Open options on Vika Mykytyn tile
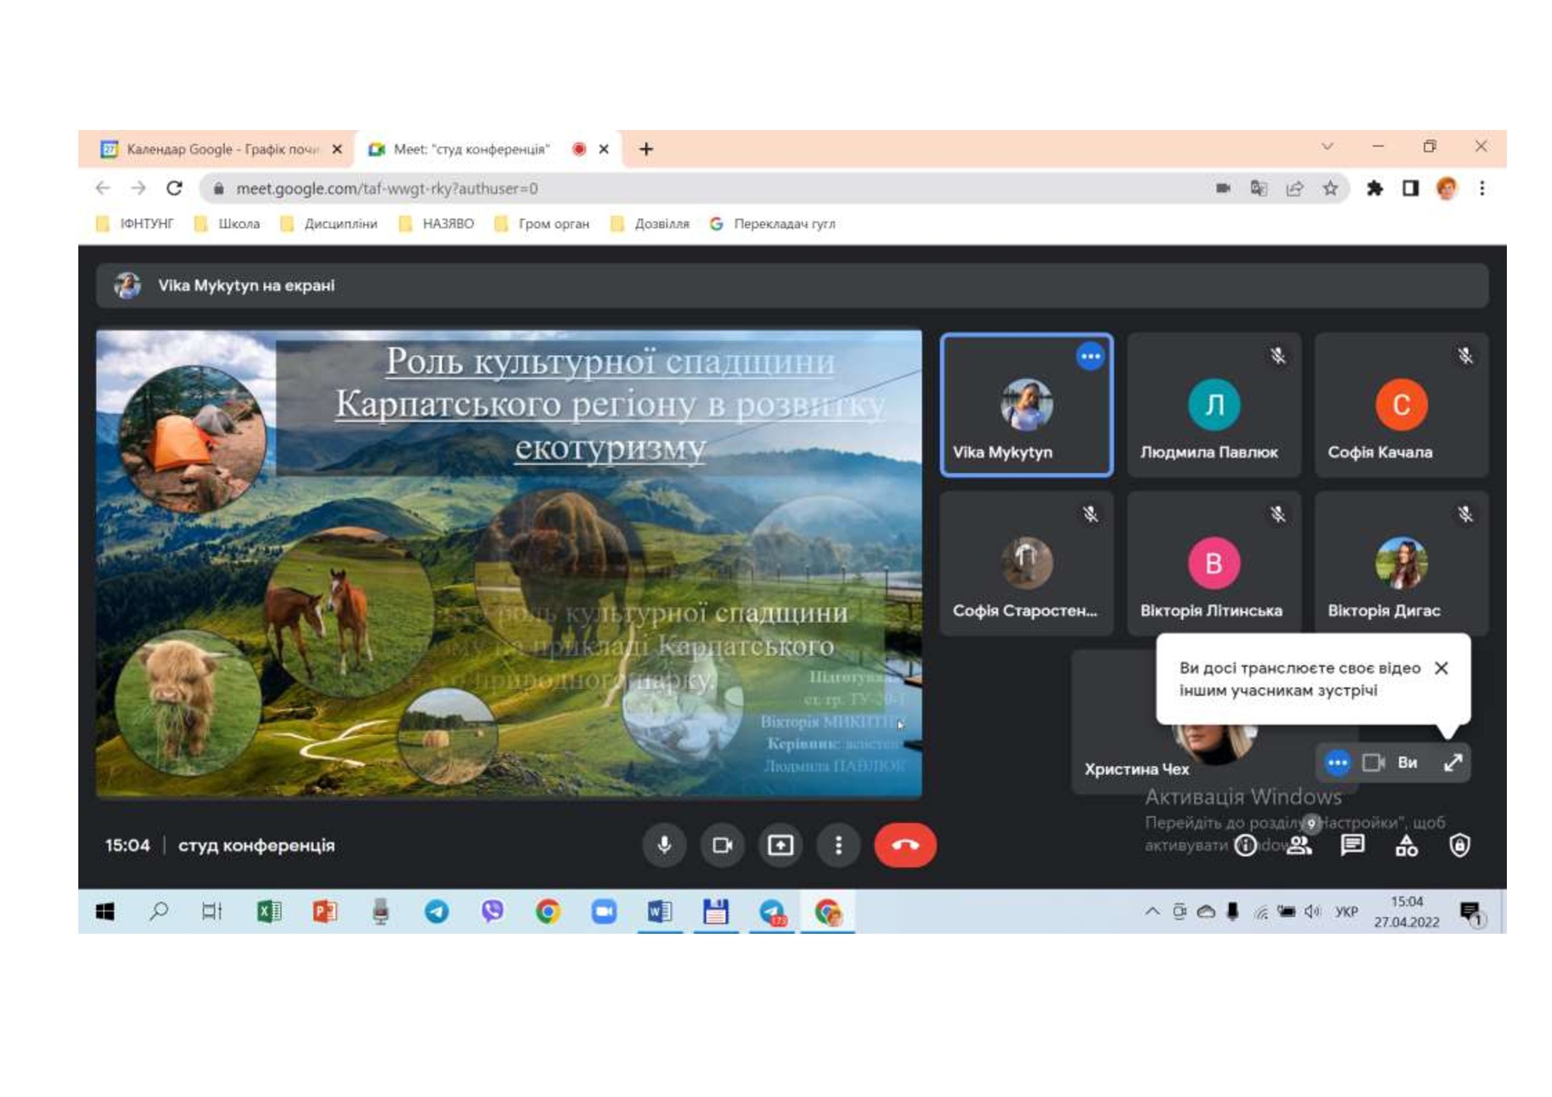 [1090, 356]
